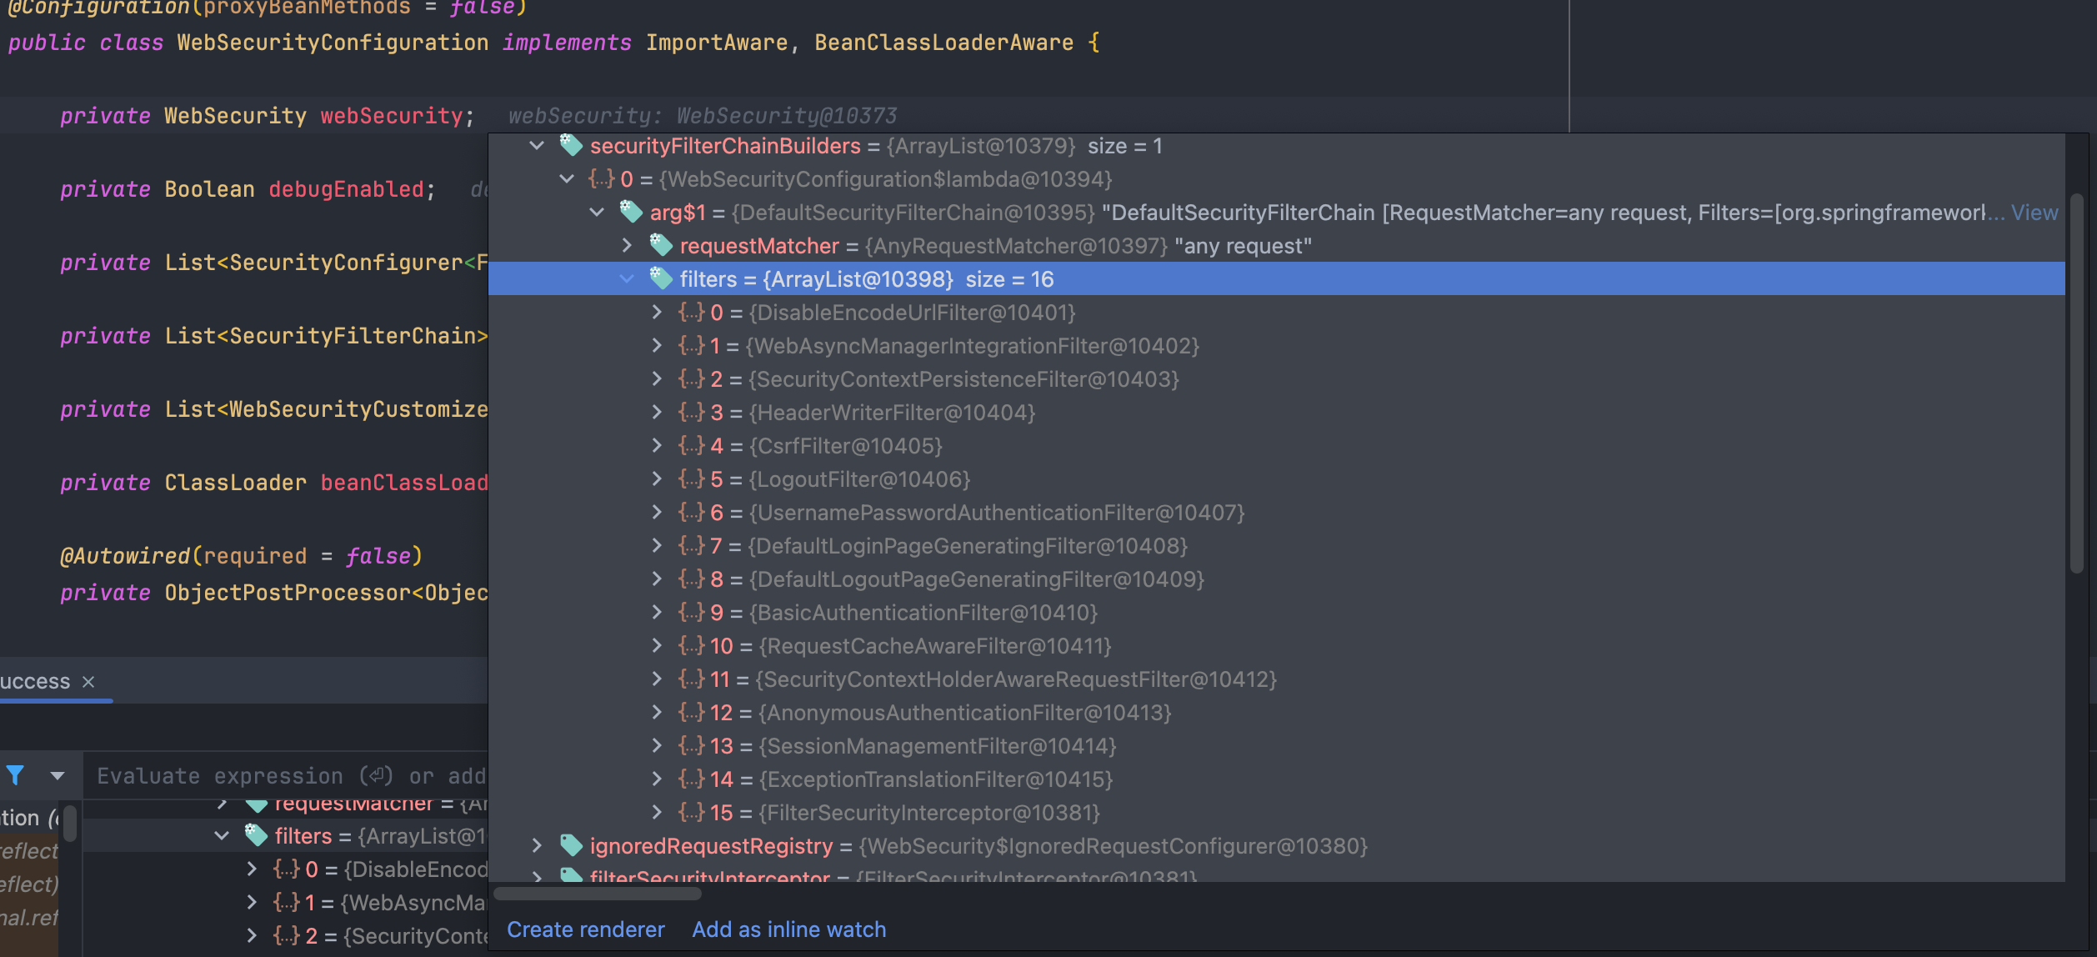The height and width of the screenshot is (957, 2097).
Task: Click Add as inline watch link
Action: coord(788,929)
